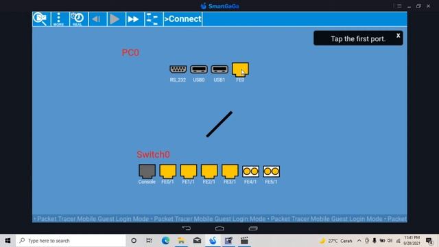Select the Switch0 Console port
Image resolution: width=439 pixels, height=247 pixels.
[147, 171]
